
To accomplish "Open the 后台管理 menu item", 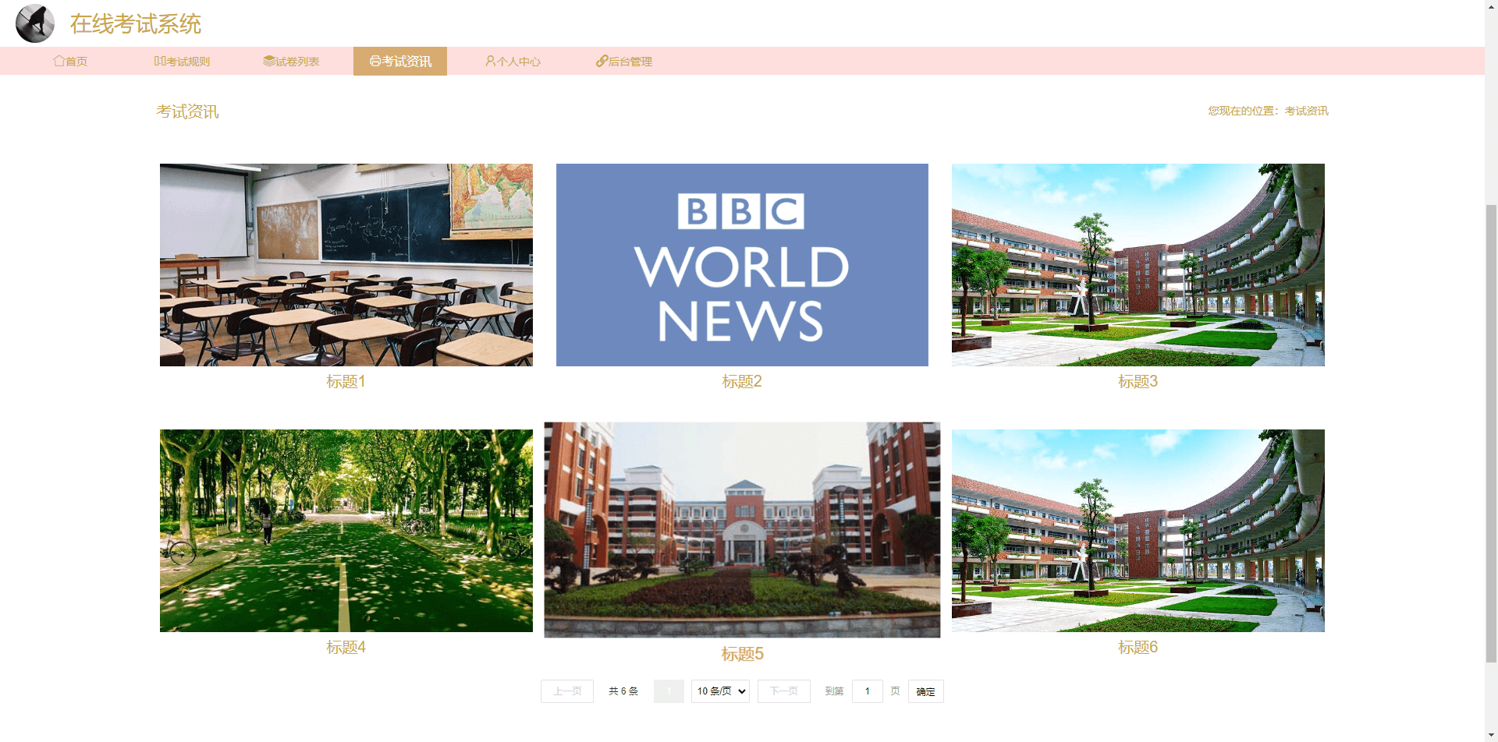I will pyautogui.click(x=624, y=61).
